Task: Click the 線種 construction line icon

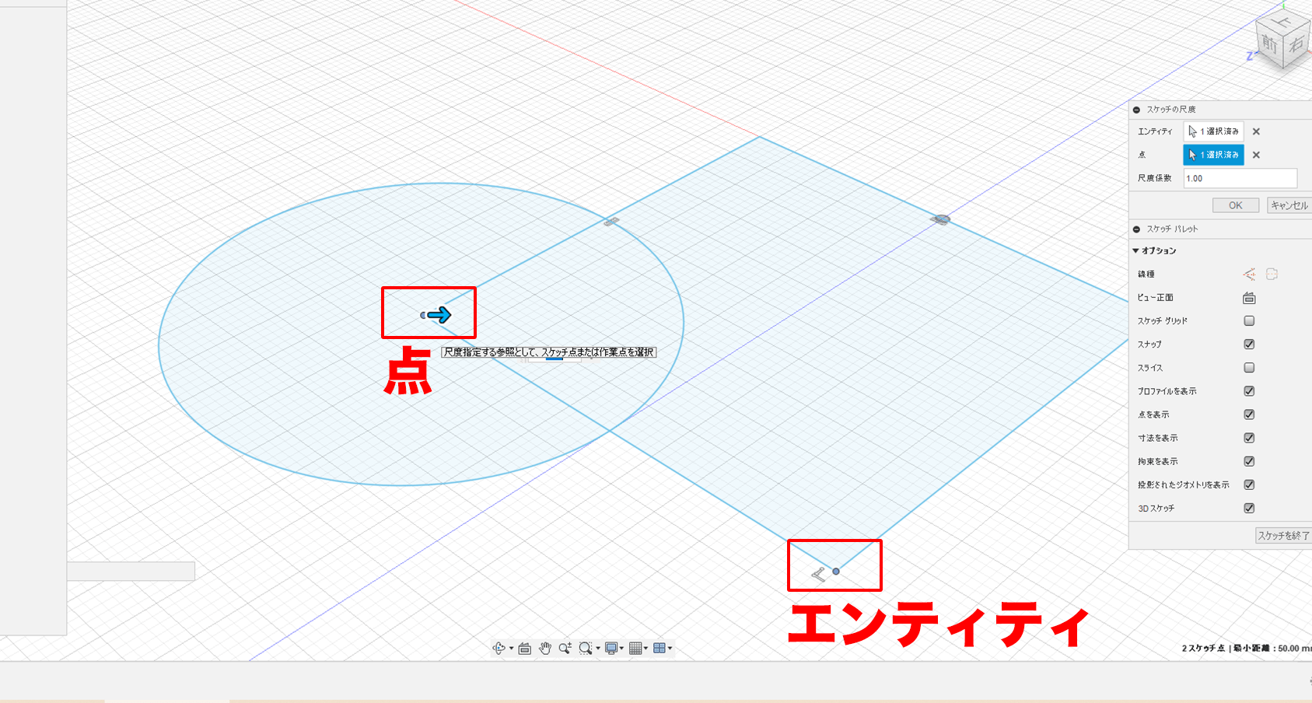Action: [1249, 275]
